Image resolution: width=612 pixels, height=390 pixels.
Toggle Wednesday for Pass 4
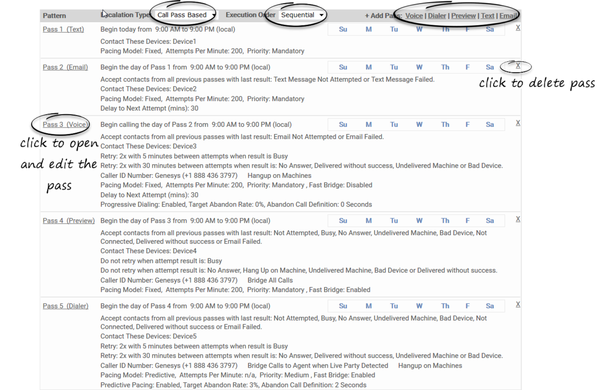[x=419, y=221]
